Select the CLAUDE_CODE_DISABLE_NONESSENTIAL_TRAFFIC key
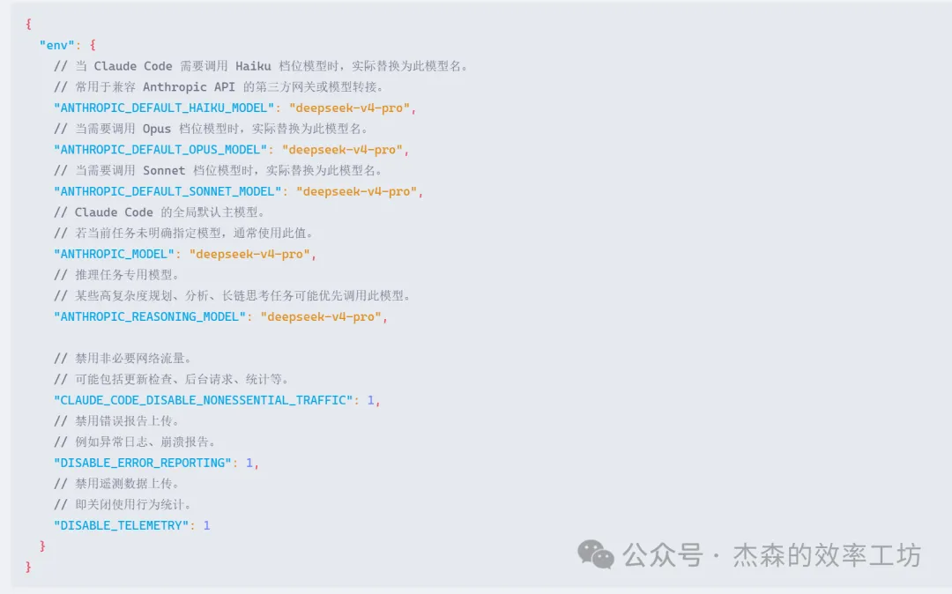 click(203, 400)
